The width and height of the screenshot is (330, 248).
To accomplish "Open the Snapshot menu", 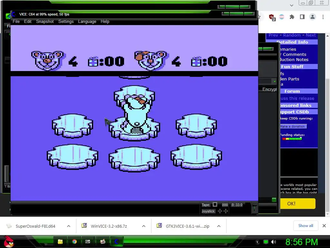I will [45, 22].
